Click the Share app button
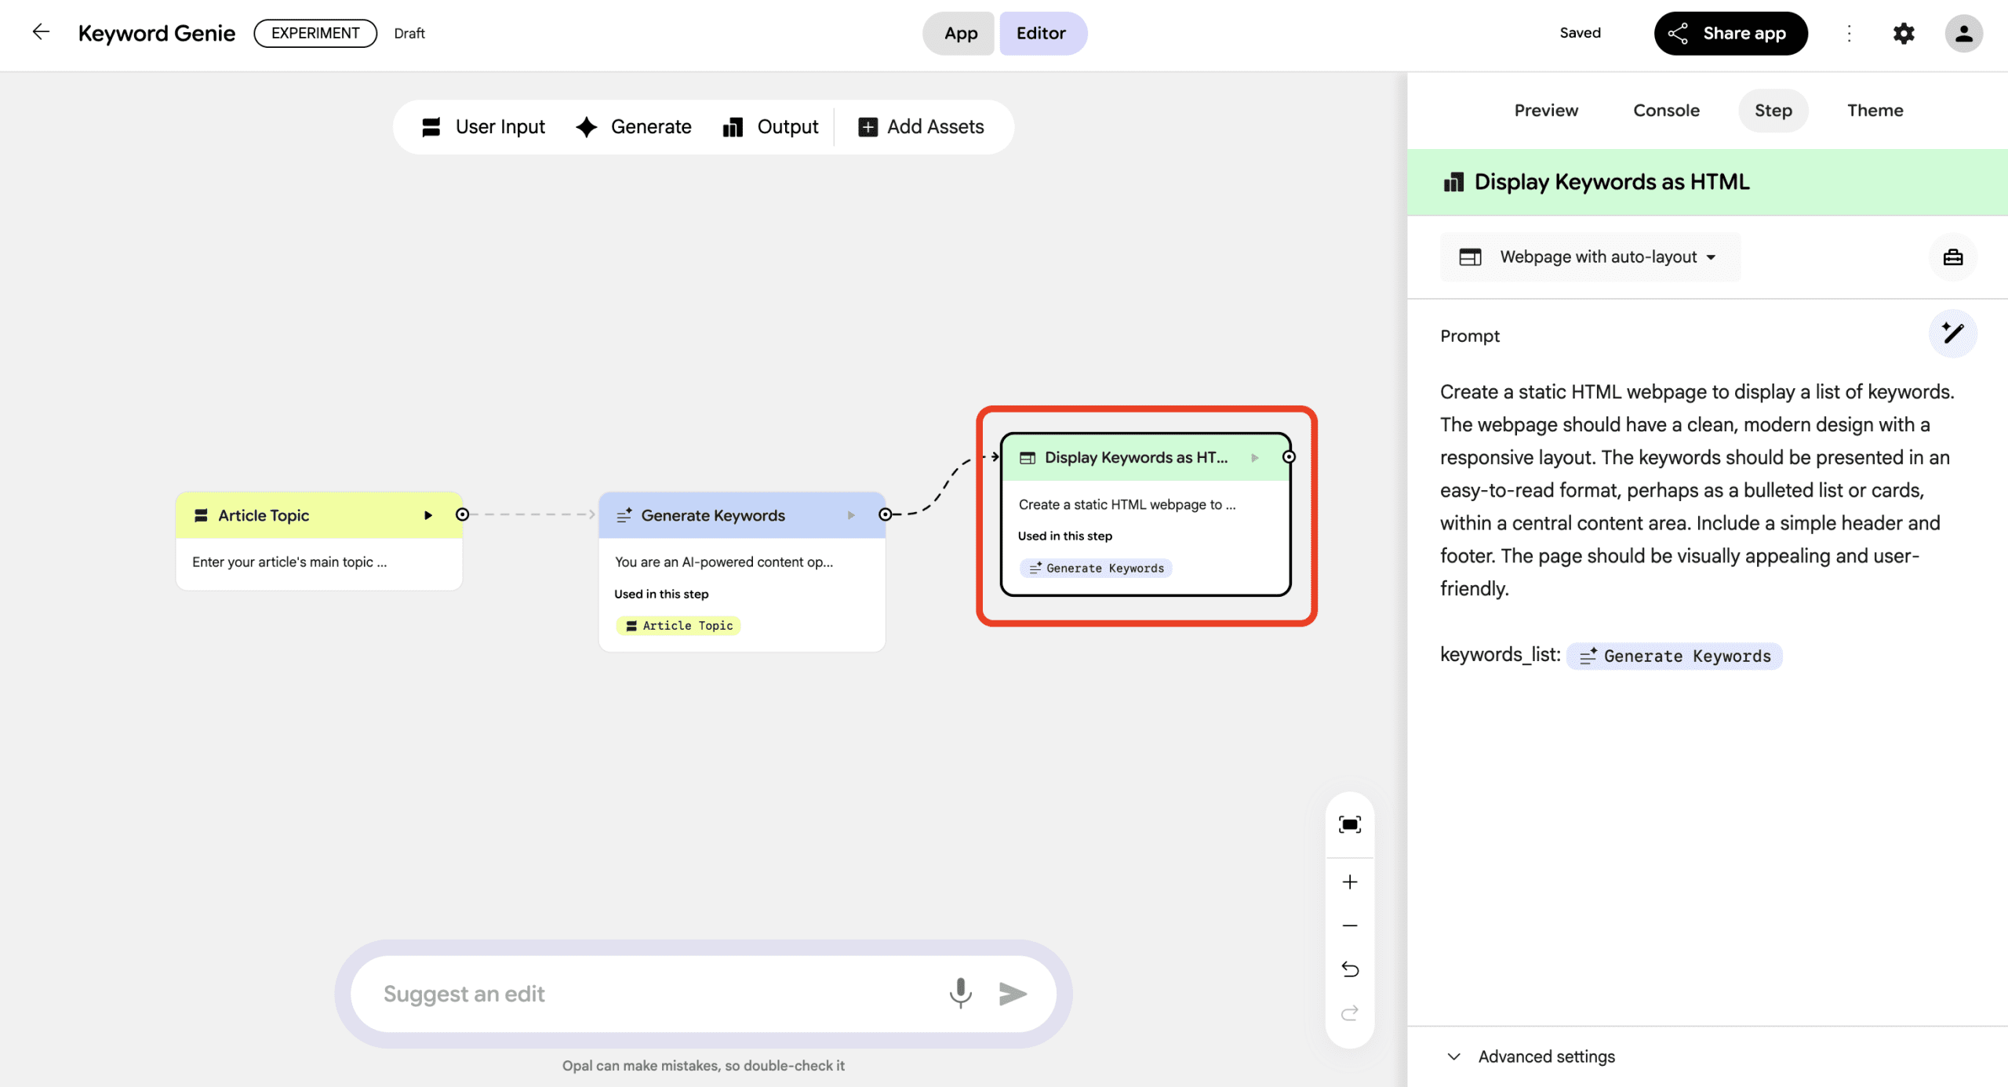This screenshot has height=1087, width=2008. tap(1731, 33)
